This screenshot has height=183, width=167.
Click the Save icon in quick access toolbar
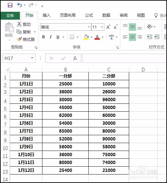(10, 5)
